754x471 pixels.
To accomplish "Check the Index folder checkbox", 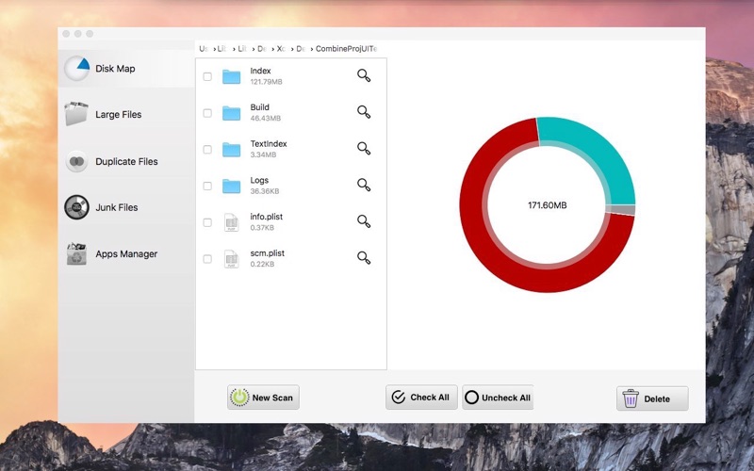I will [207, 76].
